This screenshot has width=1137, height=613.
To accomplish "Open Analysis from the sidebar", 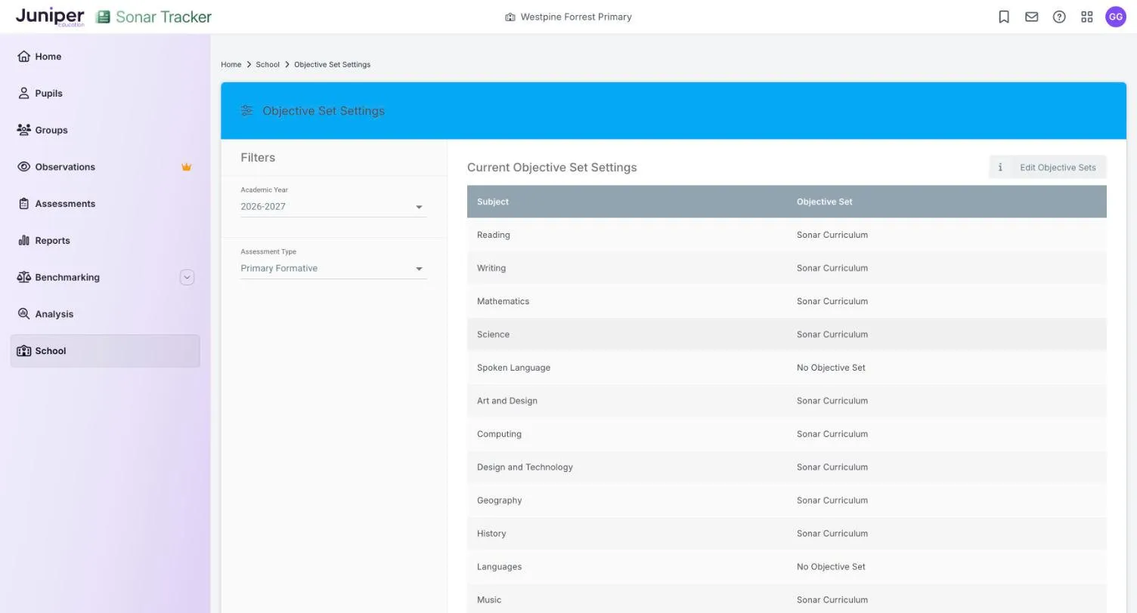I will 105,314.
